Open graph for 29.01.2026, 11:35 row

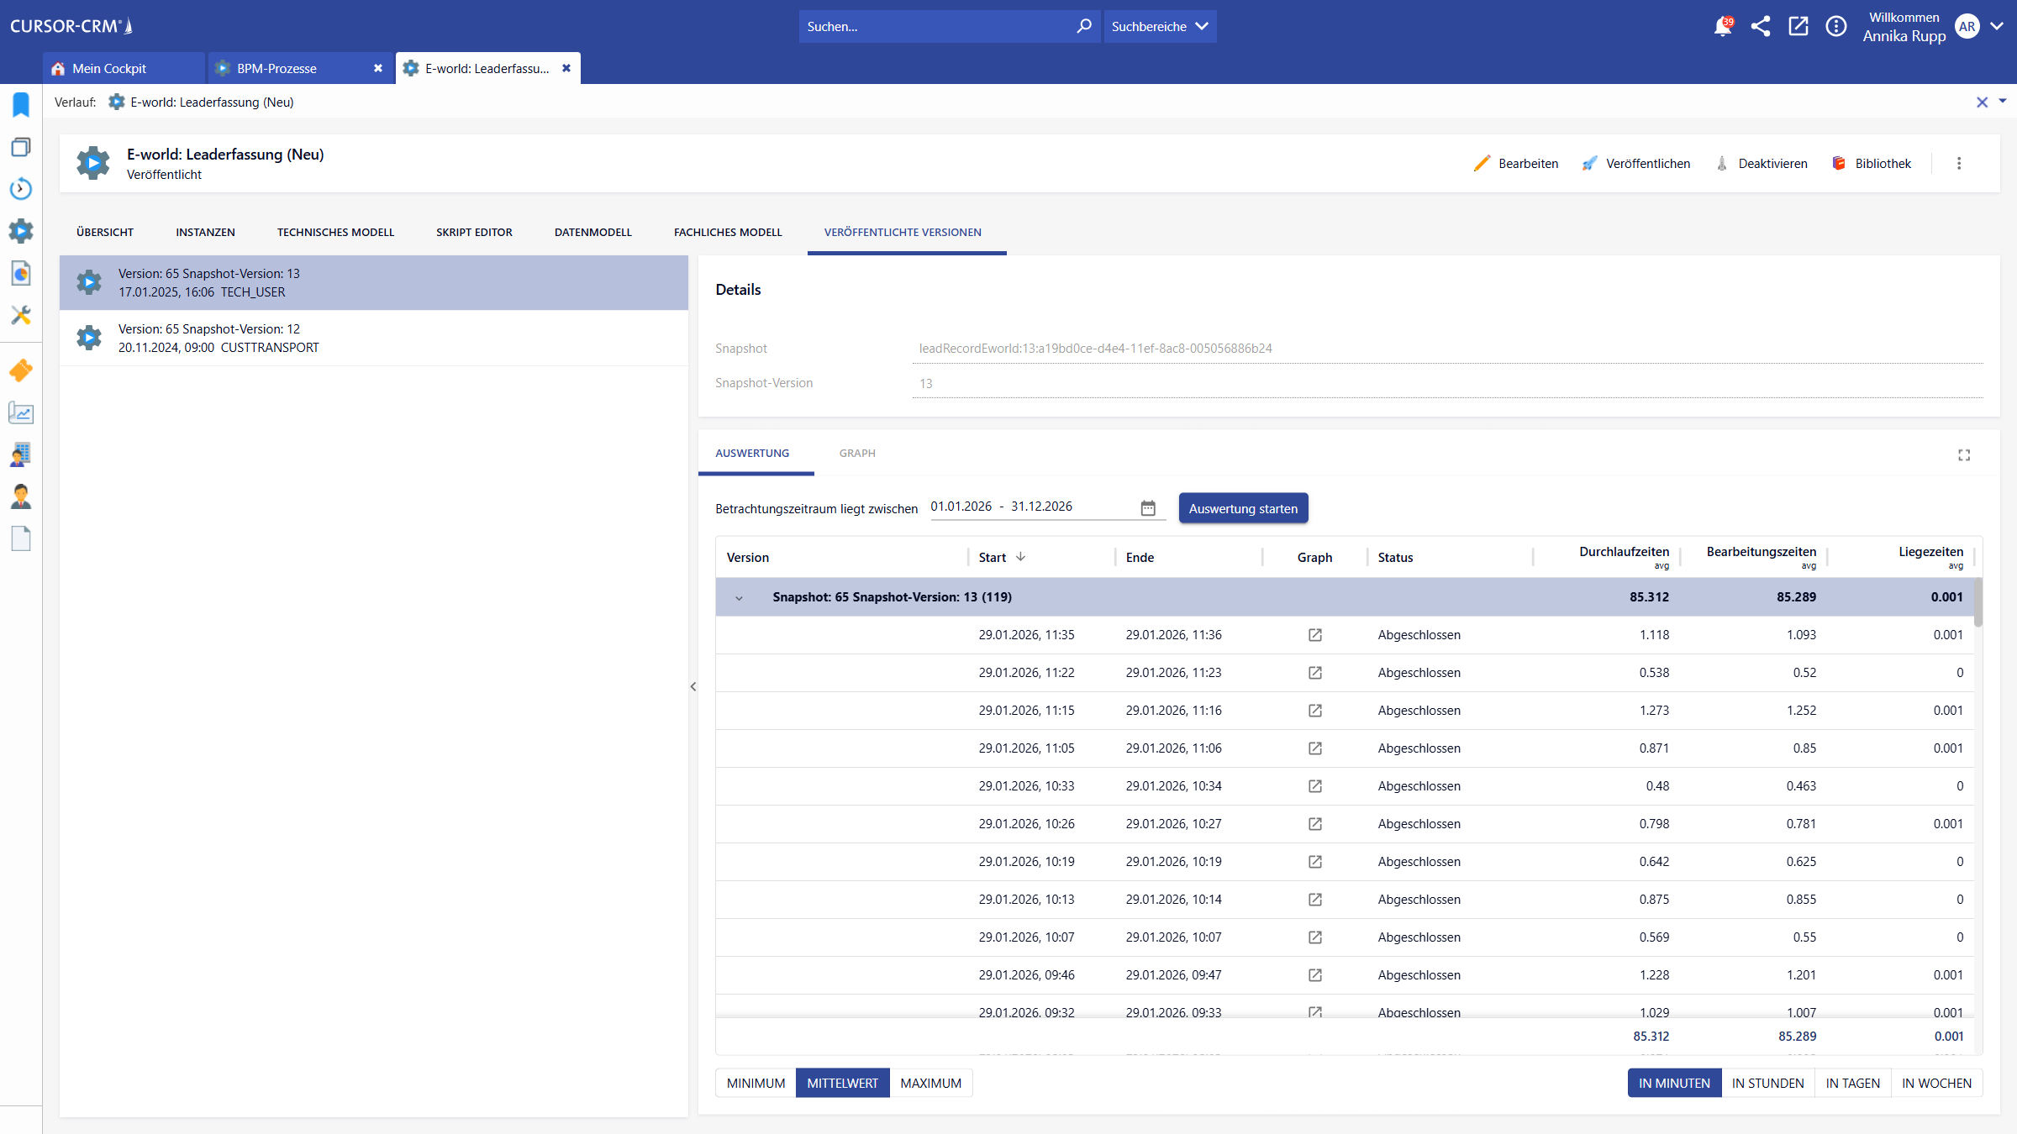point(1314,635)
